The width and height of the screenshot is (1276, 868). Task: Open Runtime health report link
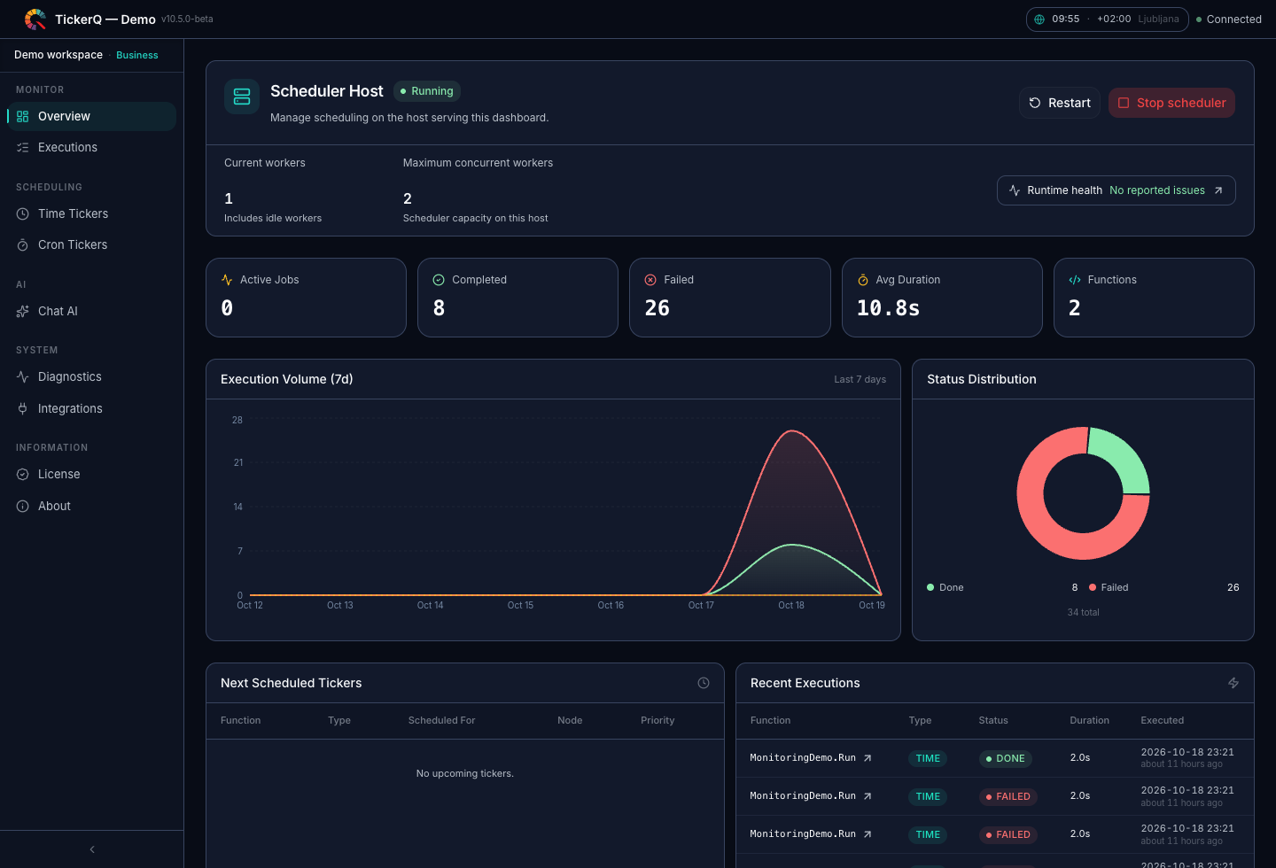(x=1116, y=190)
